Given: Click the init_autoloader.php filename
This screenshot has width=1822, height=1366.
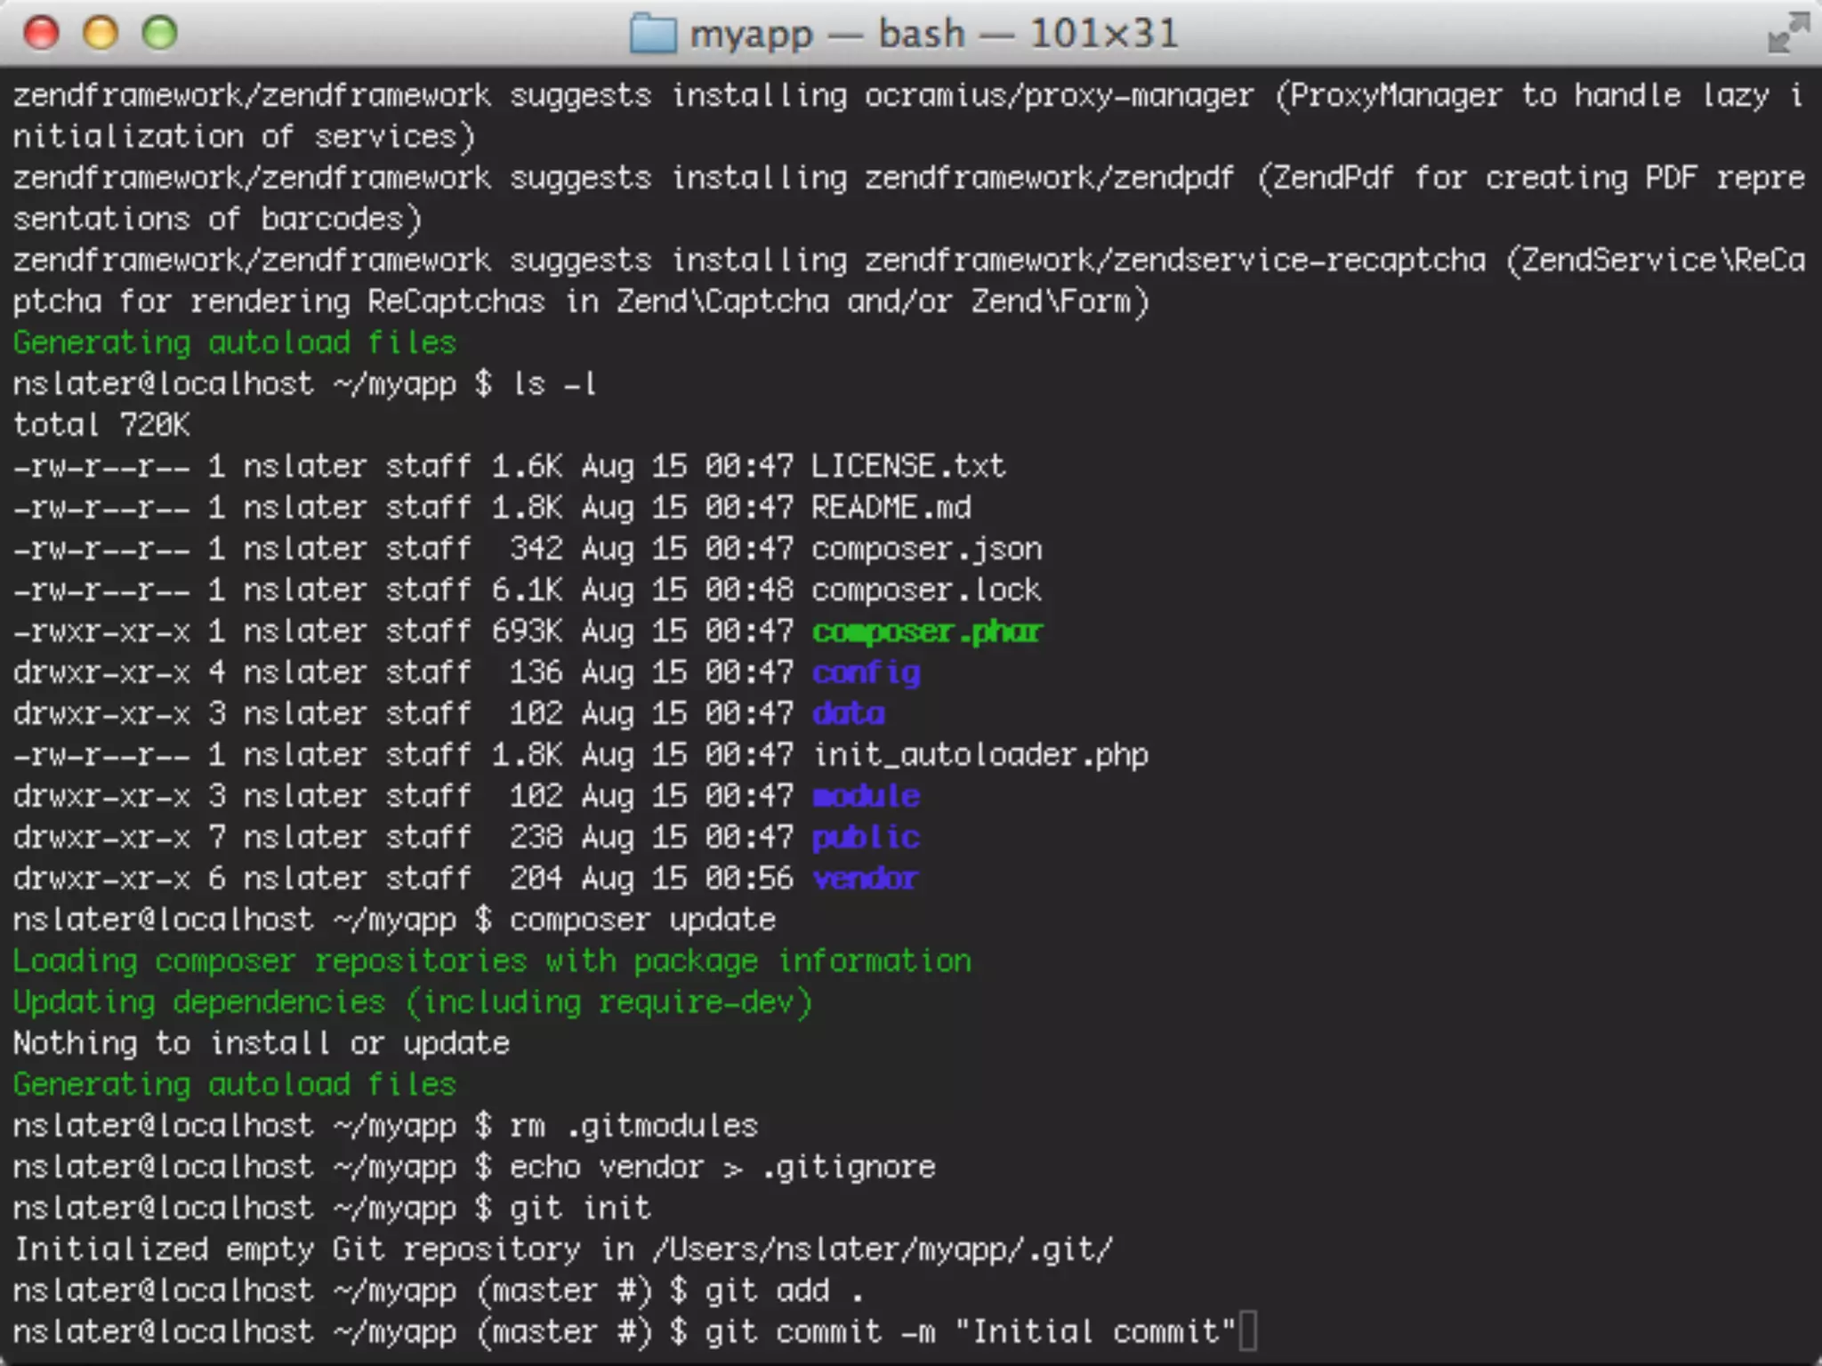Looking at the screenshot, I should point(980,755).
